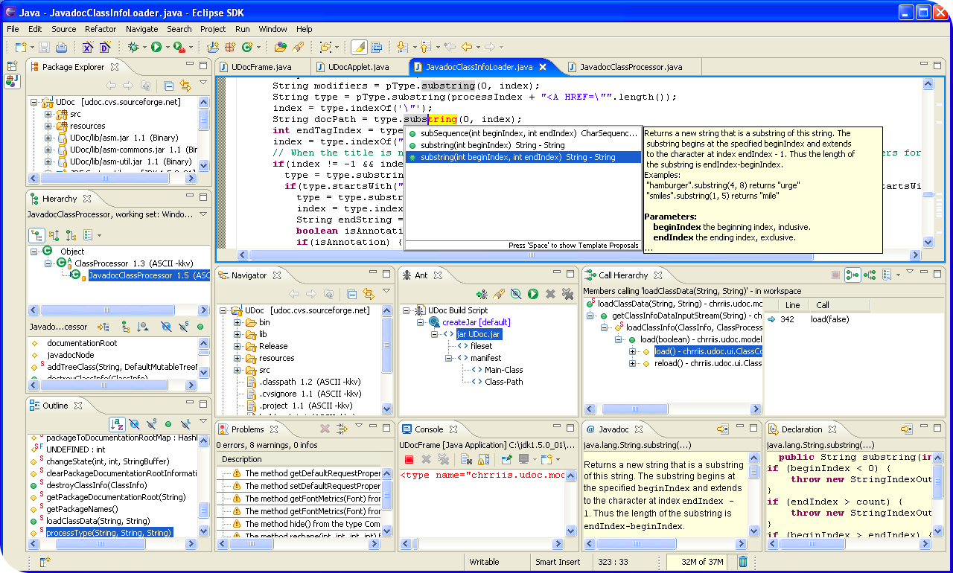The height and width of the screenshot is (573, 953).
Task: Toggle Hide Internal Targets in Ant view
Action: [516, 294]
